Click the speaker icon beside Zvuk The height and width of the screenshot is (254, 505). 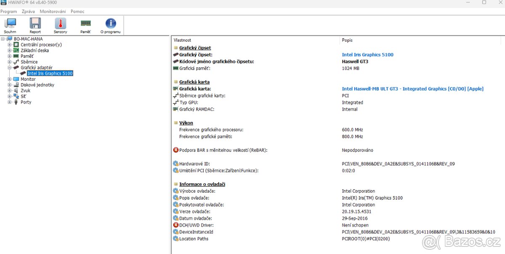[16, 90]
